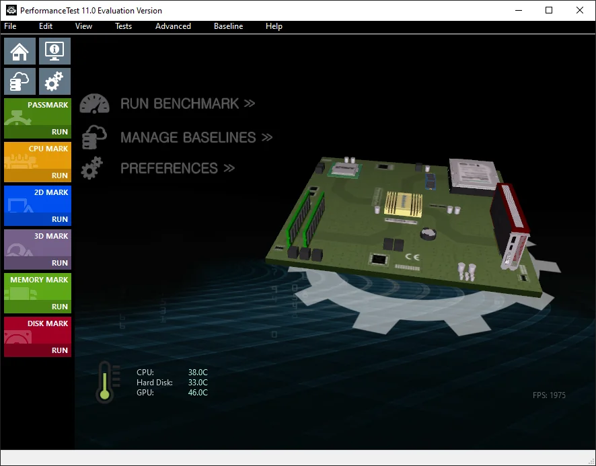Click the cloud server icon beside Manage Baselines

pyautogui.click(x=94, y=137)
